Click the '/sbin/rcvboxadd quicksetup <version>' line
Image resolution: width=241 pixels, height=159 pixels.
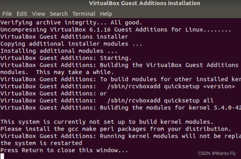pyautogui.click(x=118, y=86)
